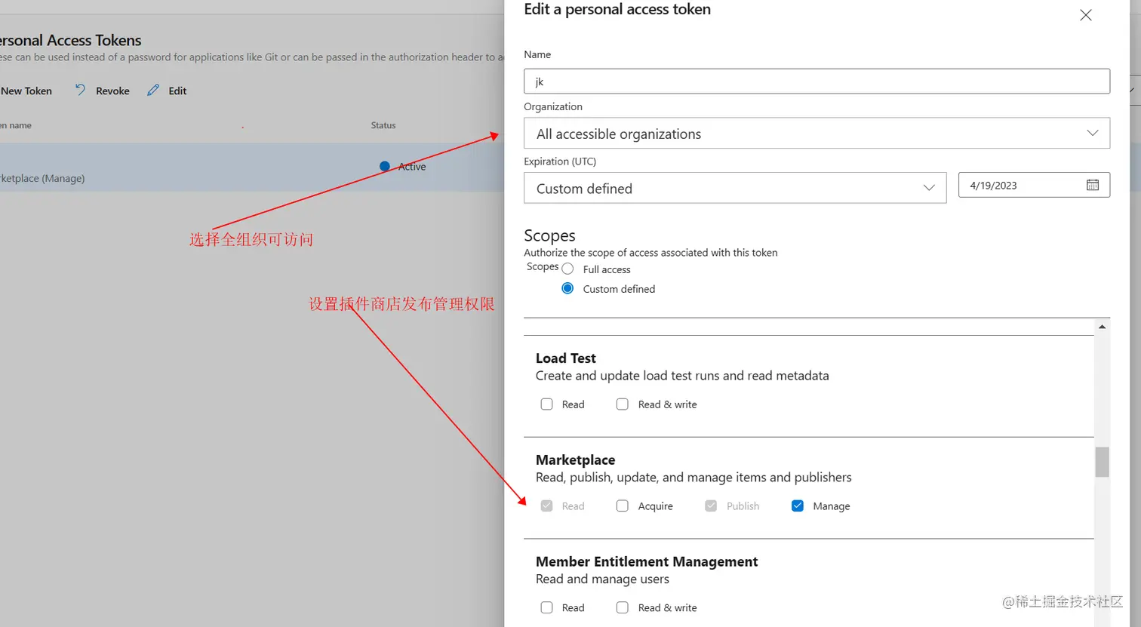Click the Expiration (UTC) label
Image resolution: width=1141 pixels, height=627 pixels.
pyautogui.click(x=560, y=161)
